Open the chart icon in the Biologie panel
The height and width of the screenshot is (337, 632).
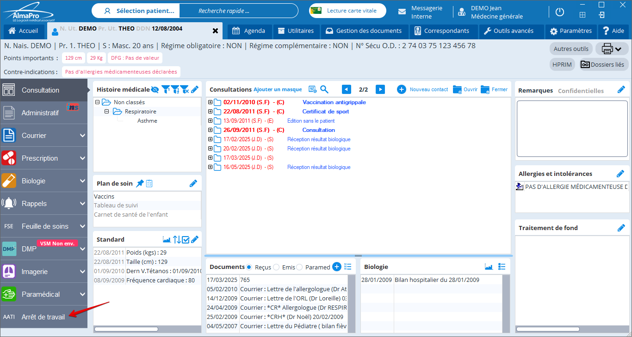click(x=489, y=267)
